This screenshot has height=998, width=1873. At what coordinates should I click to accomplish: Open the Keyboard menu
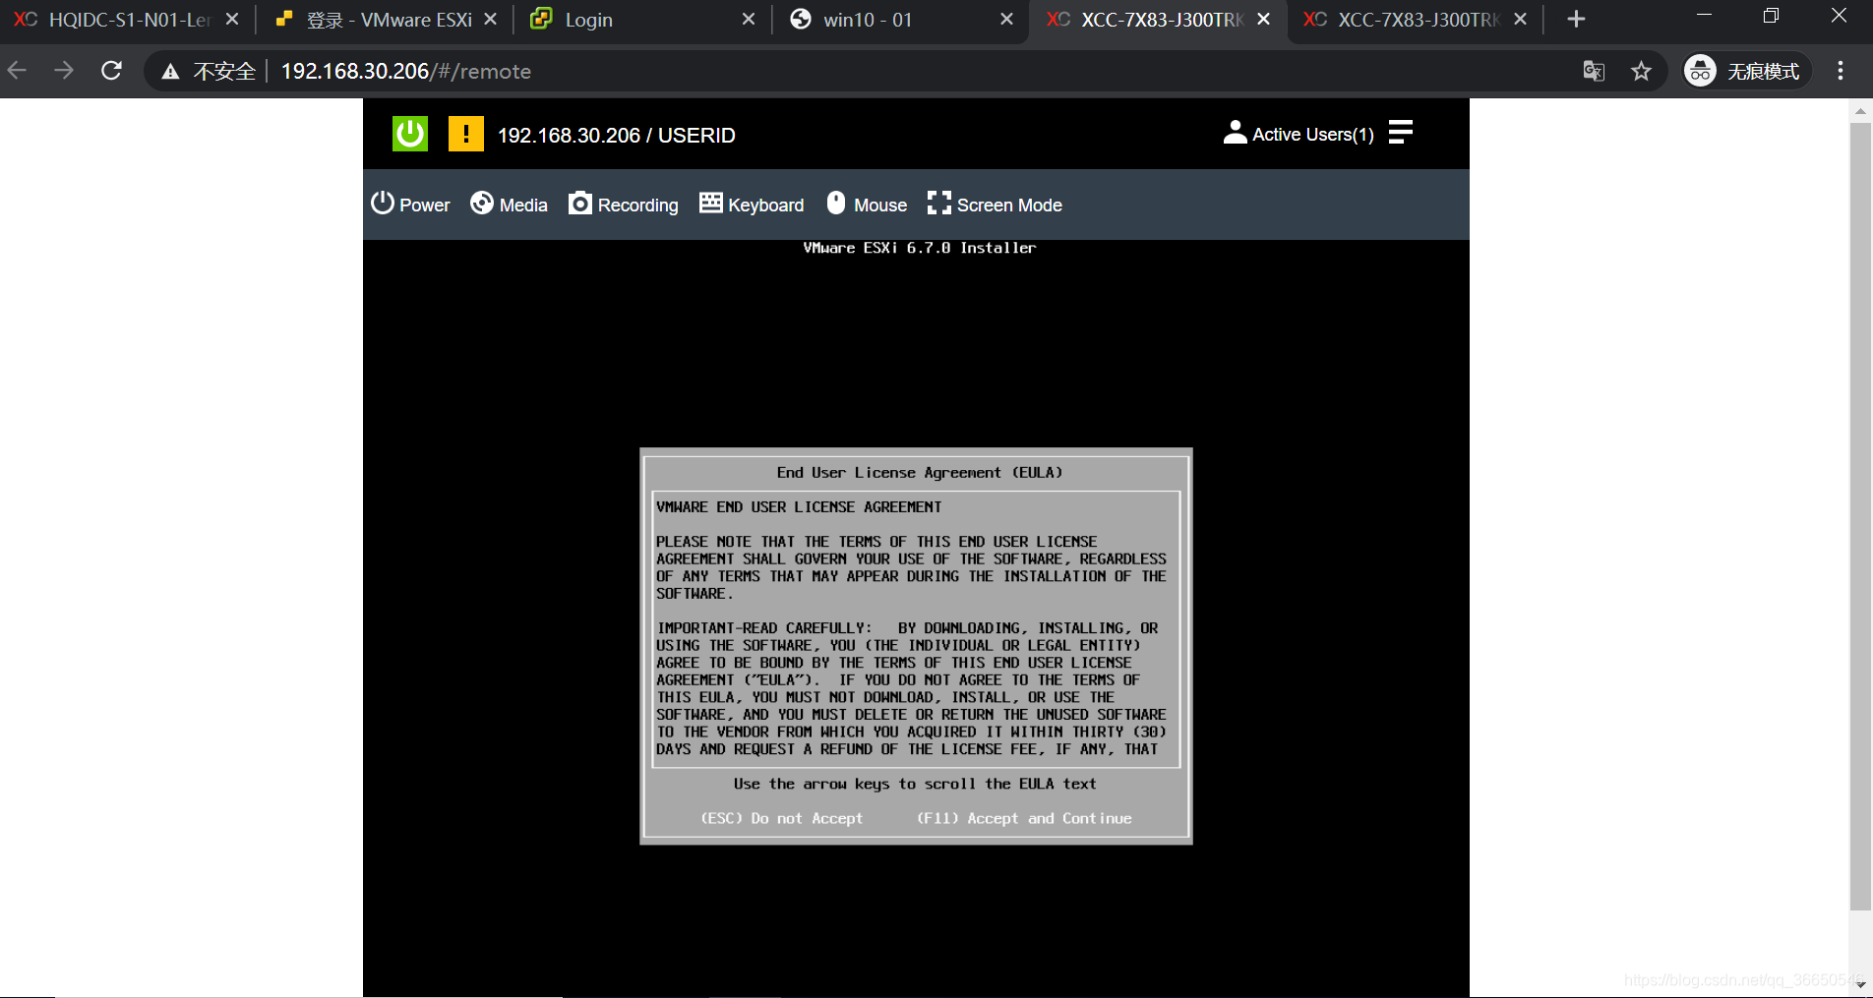[752, 205]
